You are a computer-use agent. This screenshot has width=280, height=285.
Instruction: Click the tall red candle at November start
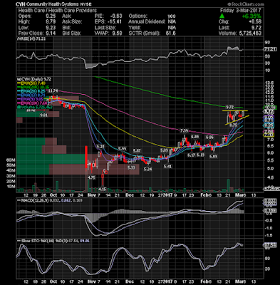[x=85, y=157]
